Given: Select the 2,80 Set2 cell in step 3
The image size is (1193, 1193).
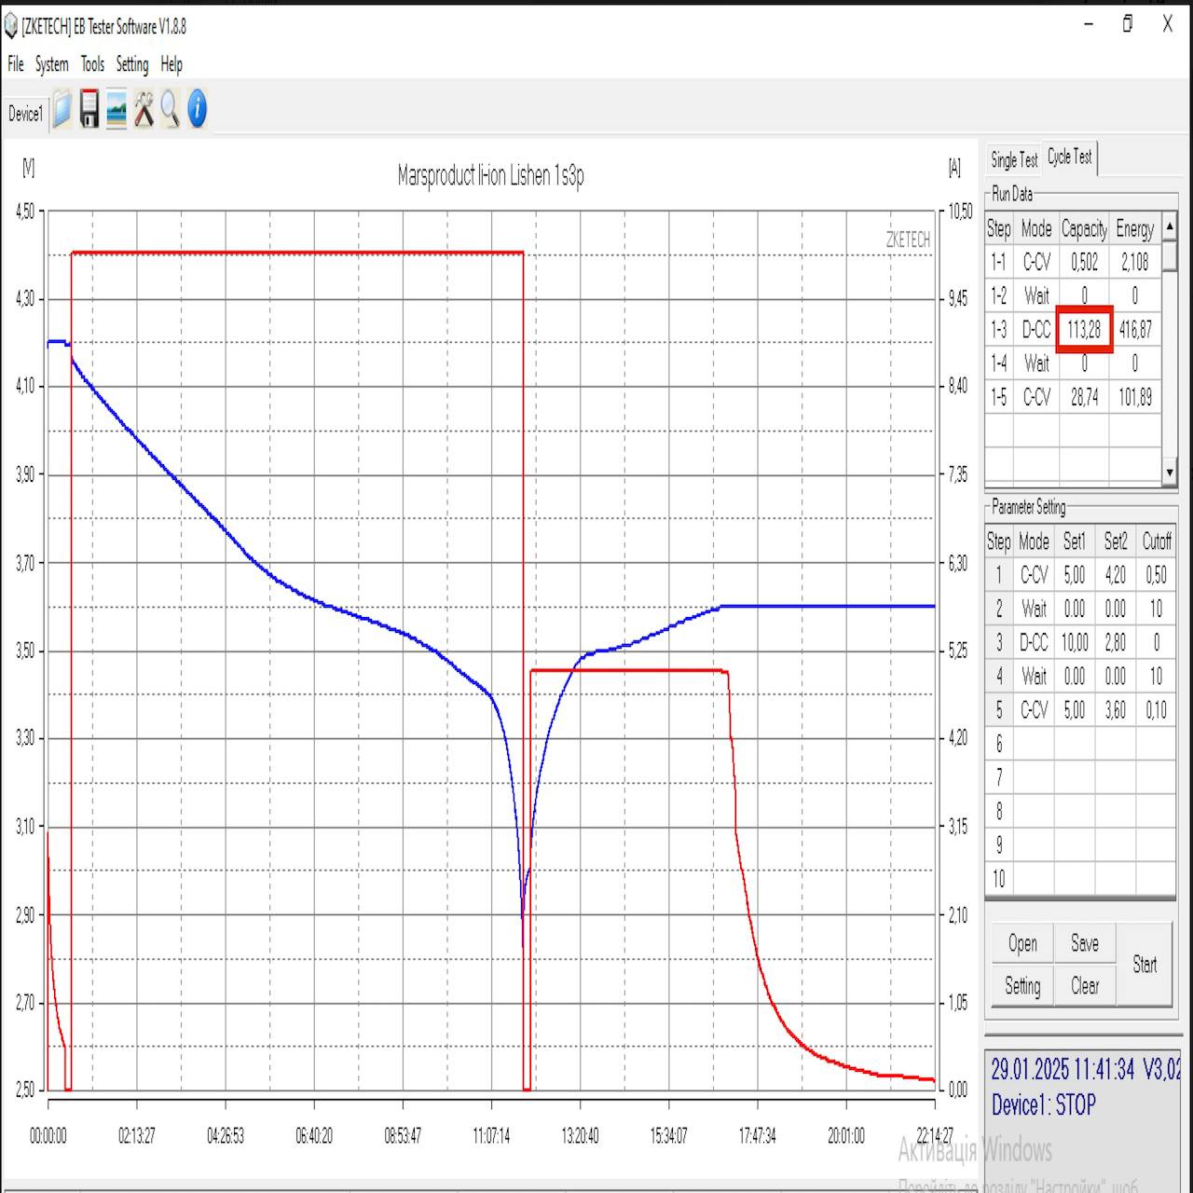Looking at the screenshot, I should pyautogui.click(x=1116, y=642).
